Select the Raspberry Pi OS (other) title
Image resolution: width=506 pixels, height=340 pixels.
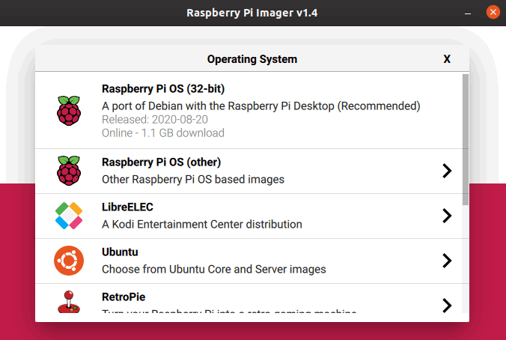coord(162,162)
